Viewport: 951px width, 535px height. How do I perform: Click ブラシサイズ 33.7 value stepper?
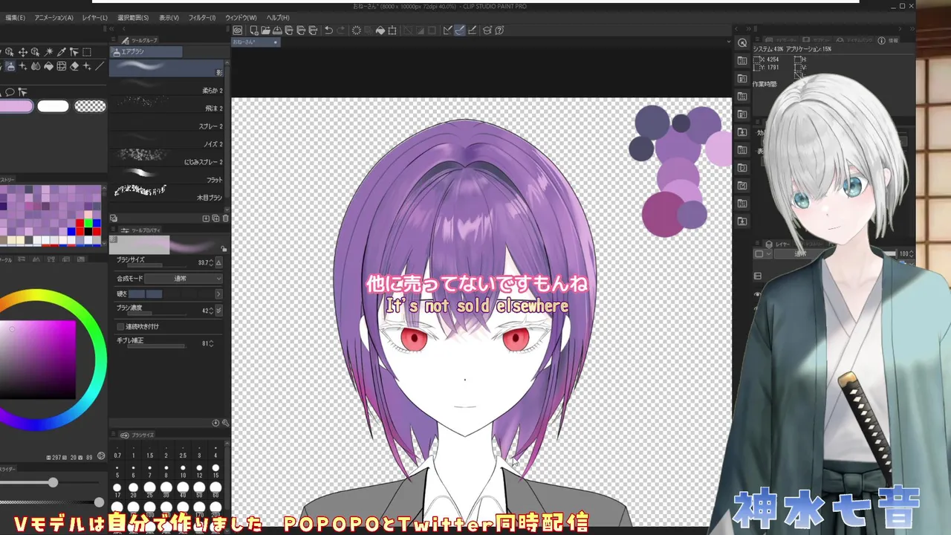(x=210, y=262)
